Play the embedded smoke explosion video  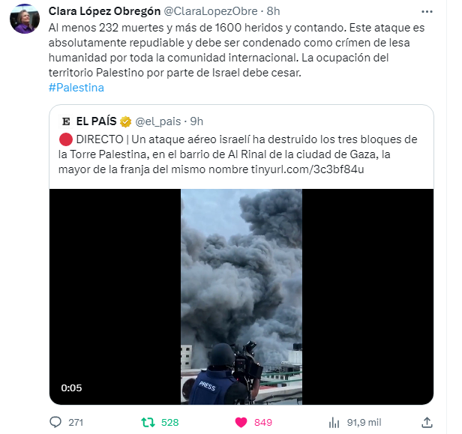pos(241,297)
